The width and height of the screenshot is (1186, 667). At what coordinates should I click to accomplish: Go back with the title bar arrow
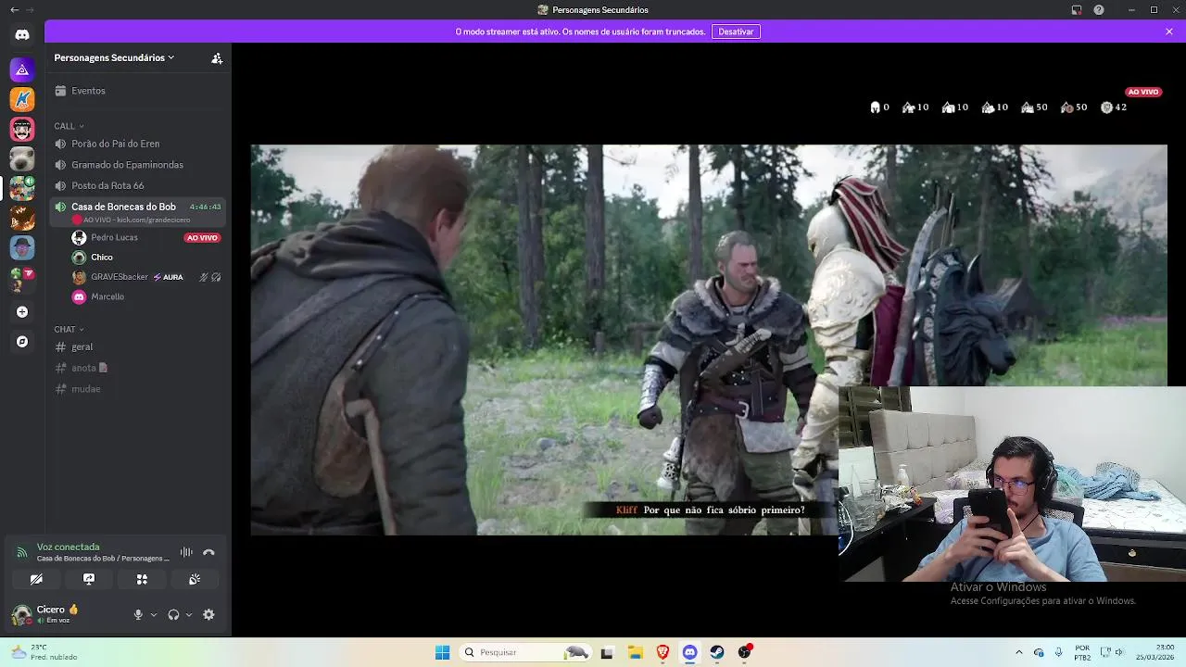(x=14, y=10)
